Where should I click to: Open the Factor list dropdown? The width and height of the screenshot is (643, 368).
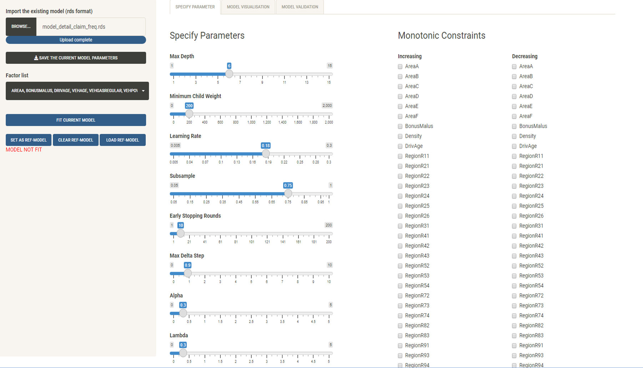77,91
